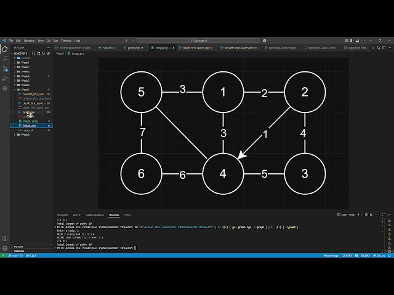Close the bottom panel
Viewport: 394px width, 295px height.
pos(390,214)
